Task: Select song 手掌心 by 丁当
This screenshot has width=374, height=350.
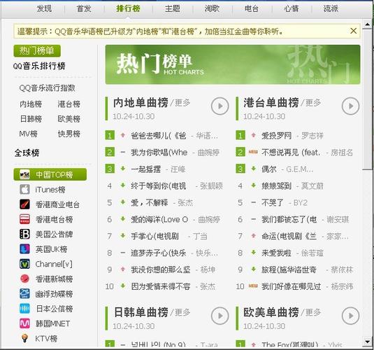Action: pyautogui.click(x=154, y=236)
